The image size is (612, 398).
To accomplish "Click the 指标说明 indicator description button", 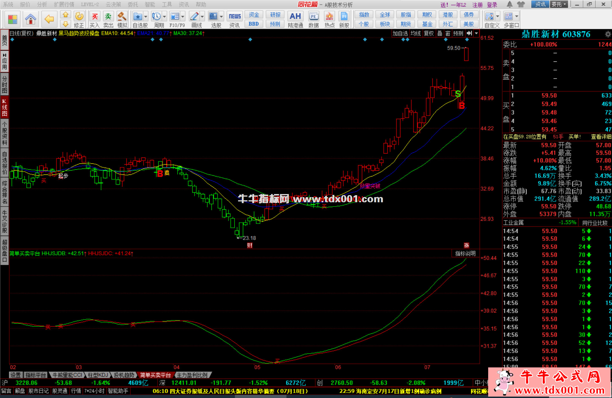I will click(x=465, y=254).
